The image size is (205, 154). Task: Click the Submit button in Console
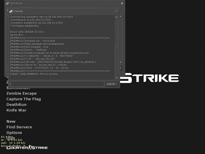(112, 84)
